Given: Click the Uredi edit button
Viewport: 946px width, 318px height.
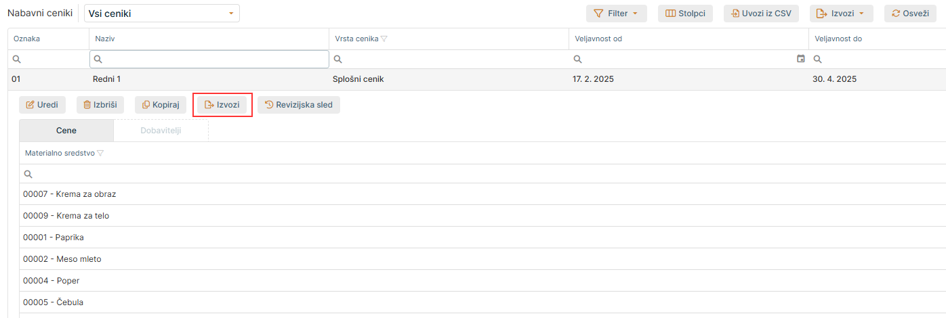Looking at the screenshot, I should [42, 105].
